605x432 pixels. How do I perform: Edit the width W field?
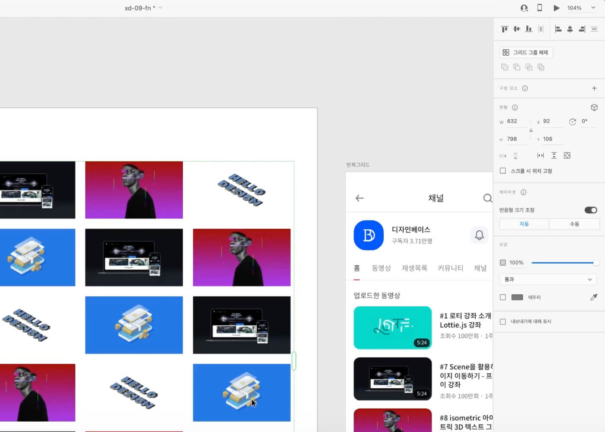tap(516, 121)
